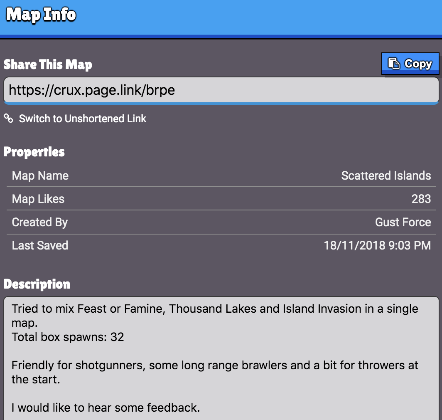
Task: Click the Share This Map heading
Action: (x=48, y=64)
